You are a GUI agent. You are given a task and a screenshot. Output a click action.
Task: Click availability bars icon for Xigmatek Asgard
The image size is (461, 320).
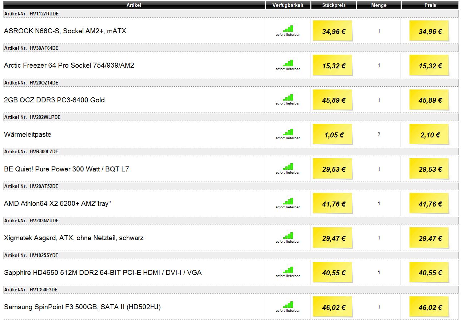[x=288, y=236]
